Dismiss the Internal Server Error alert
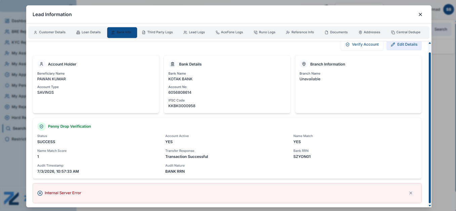The width and height of the screenshot is (456, 211). (x=411, y=193)
